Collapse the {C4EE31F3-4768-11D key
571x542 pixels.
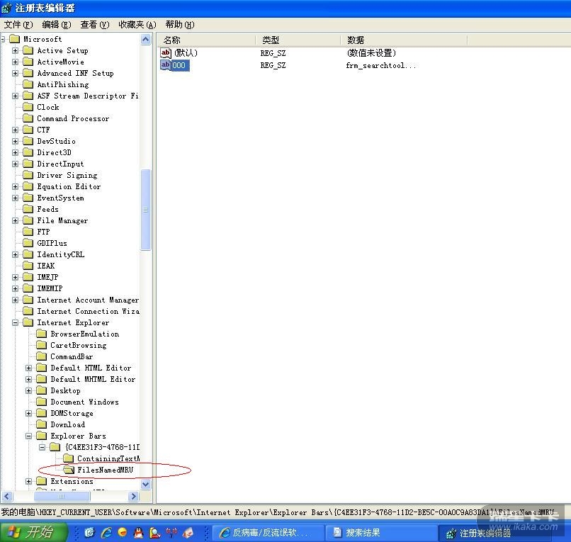(43, 447)
